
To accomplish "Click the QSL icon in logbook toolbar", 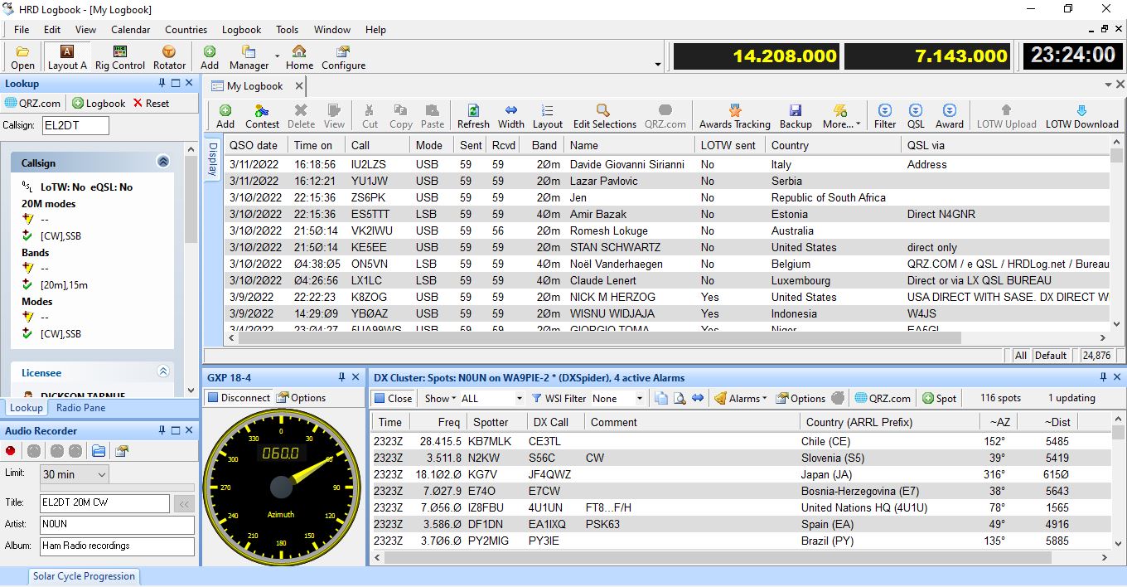I will [916, 116].
